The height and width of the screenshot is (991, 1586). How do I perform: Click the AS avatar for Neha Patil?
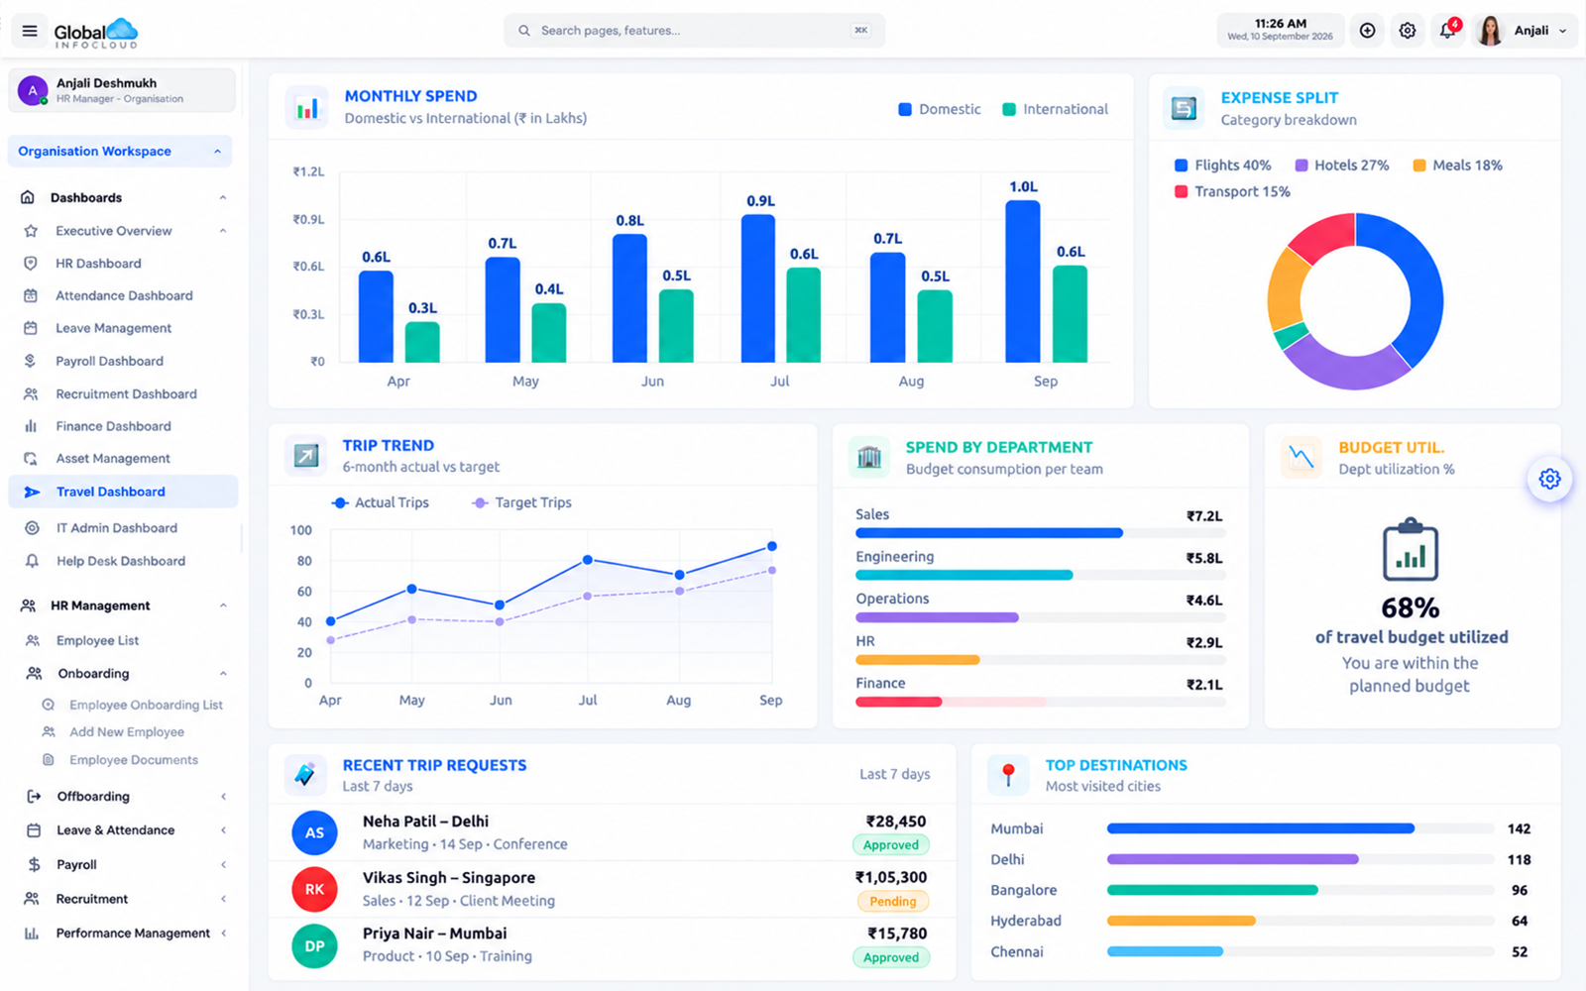tap(314, 832)
